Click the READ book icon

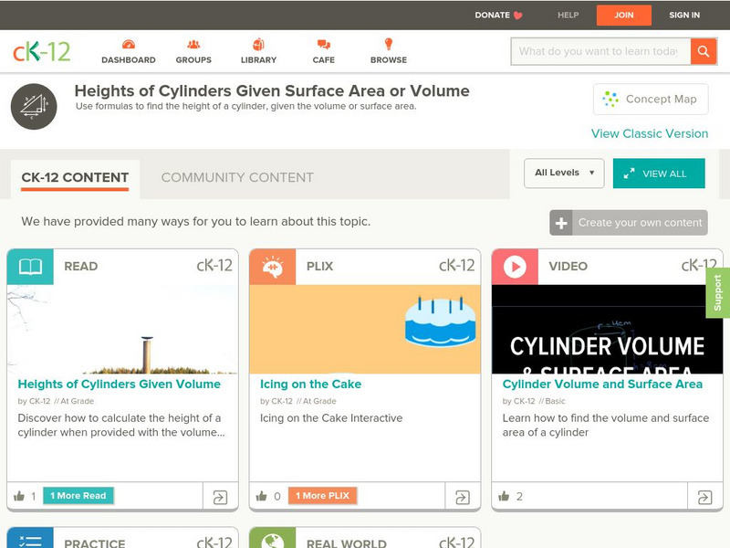click(x=30, y=267)
